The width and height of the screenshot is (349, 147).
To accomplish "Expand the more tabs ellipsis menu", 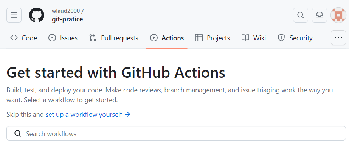I will coord(338,38).
